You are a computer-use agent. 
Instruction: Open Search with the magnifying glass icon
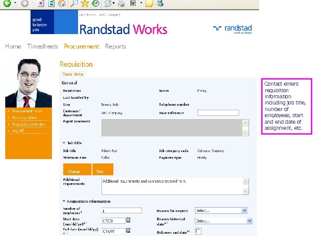pyautogui.click(x=74, y=3)
